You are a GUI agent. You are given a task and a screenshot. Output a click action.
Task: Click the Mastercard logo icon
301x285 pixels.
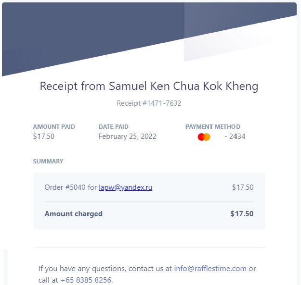click(x=204, y=137)
